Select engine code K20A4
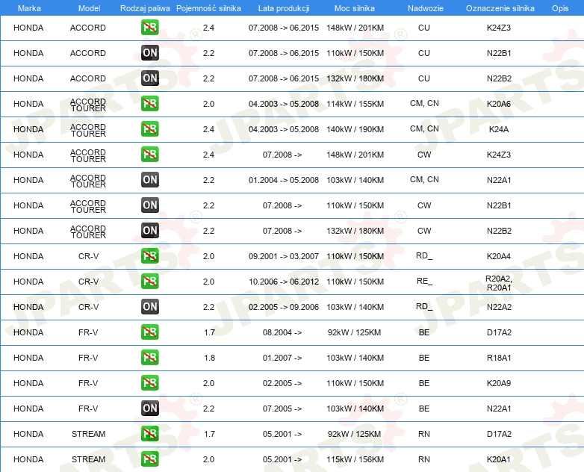This screenshot has height=472, width=584. [x=499, y=256]
